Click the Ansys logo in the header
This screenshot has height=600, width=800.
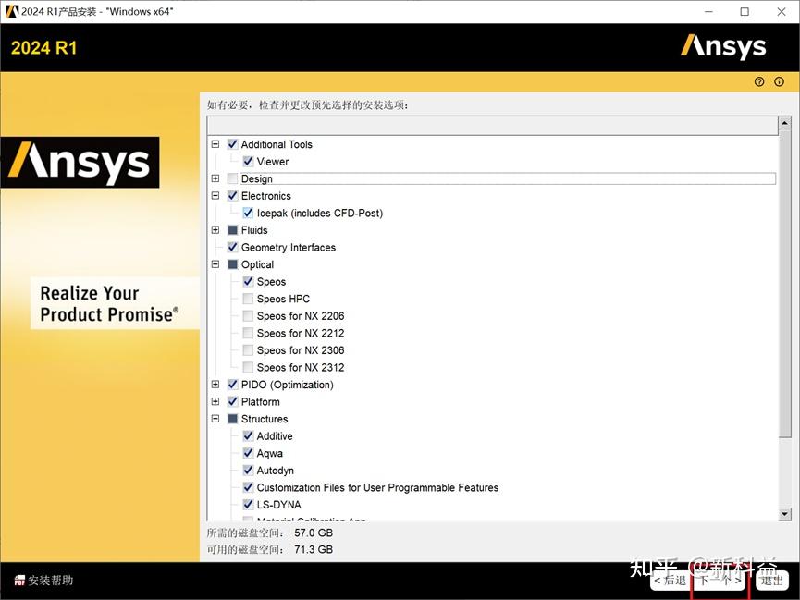(723, 46)
